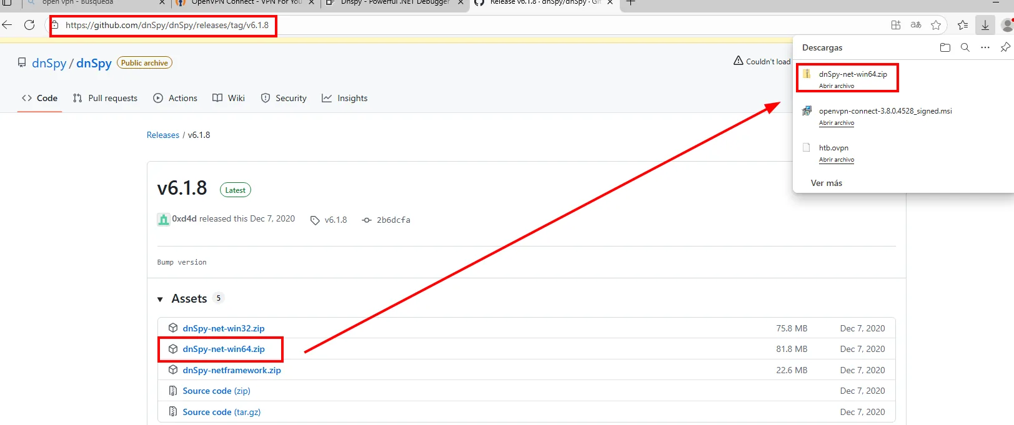Open the Releases breadcrumb link
Image resolution: width=1014 pixels, height=425 pixels.
(x=163, y=135)
